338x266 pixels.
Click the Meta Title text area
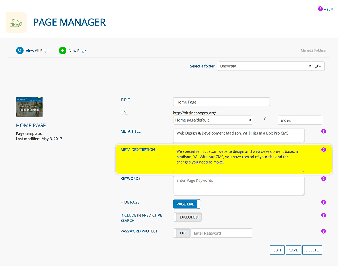[239, 136]
